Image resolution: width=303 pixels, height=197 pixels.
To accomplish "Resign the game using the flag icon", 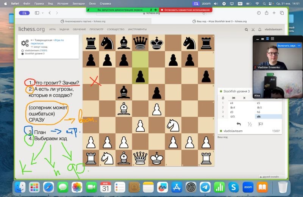I will click(x=261, y=124).
